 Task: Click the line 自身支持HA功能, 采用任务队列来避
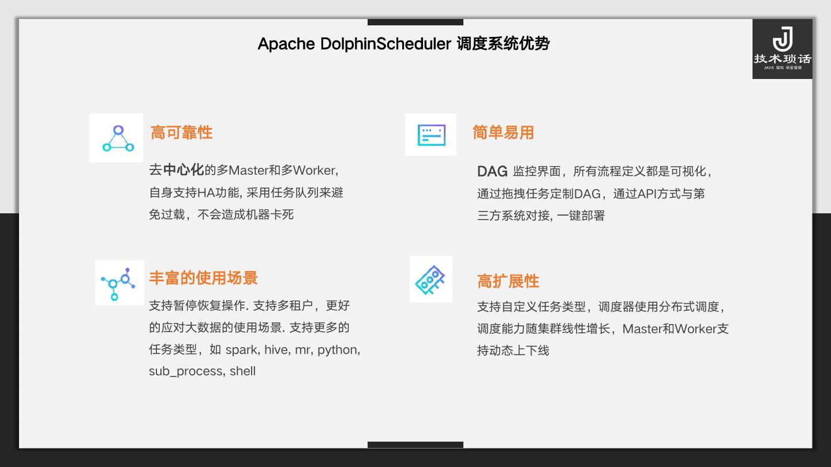[x=246, y=193]
